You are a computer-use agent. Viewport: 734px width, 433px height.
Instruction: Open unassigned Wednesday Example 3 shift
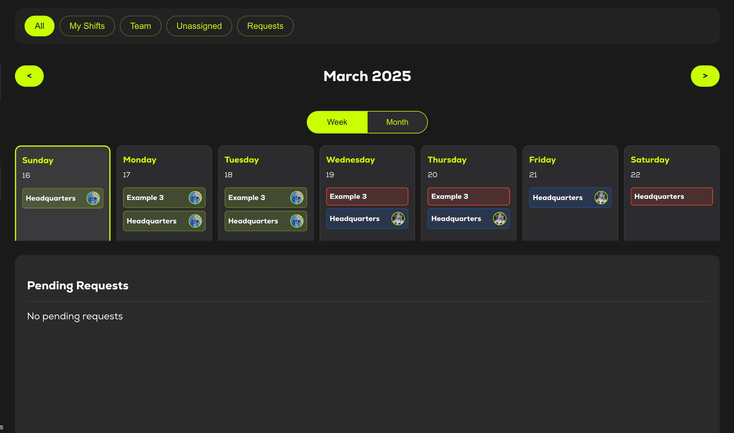(x=367, y=196)
